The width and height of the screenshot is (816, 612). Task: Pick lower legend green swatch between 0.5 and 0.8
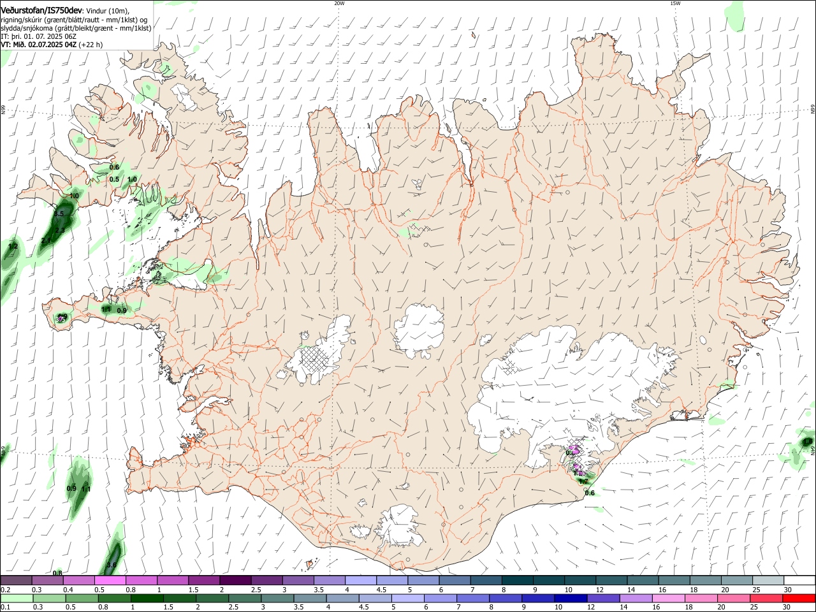81,598
